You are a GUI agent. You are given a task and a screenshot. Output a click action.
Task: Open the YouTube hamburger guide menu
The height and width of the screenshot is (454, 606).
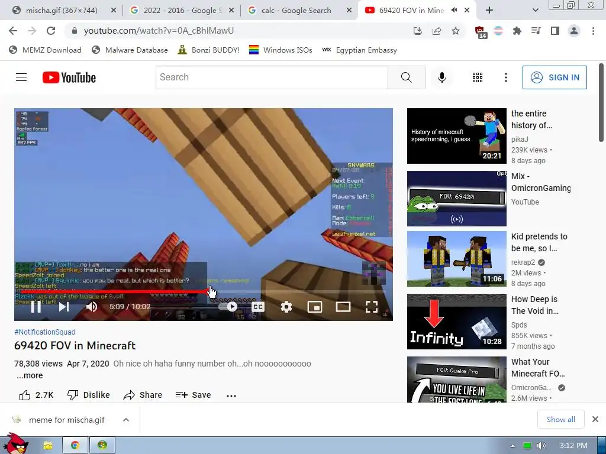click(21, 77)
